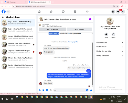This screenshot has width=128, height=103.
Task: Go to the Home feed icon
Action: point(39,12)
